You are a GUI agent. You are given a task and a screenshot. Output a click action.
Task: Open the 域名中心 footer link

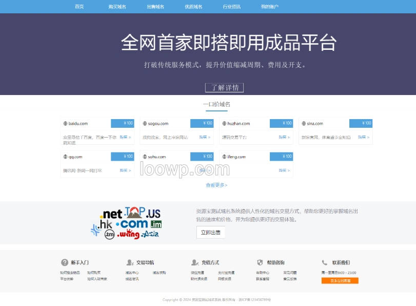[132, 273]
